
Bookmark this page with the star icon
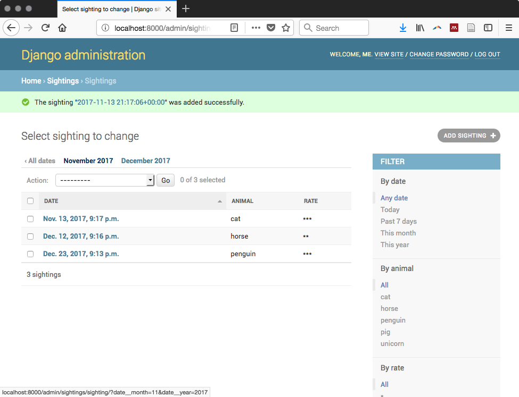[286, 28]
